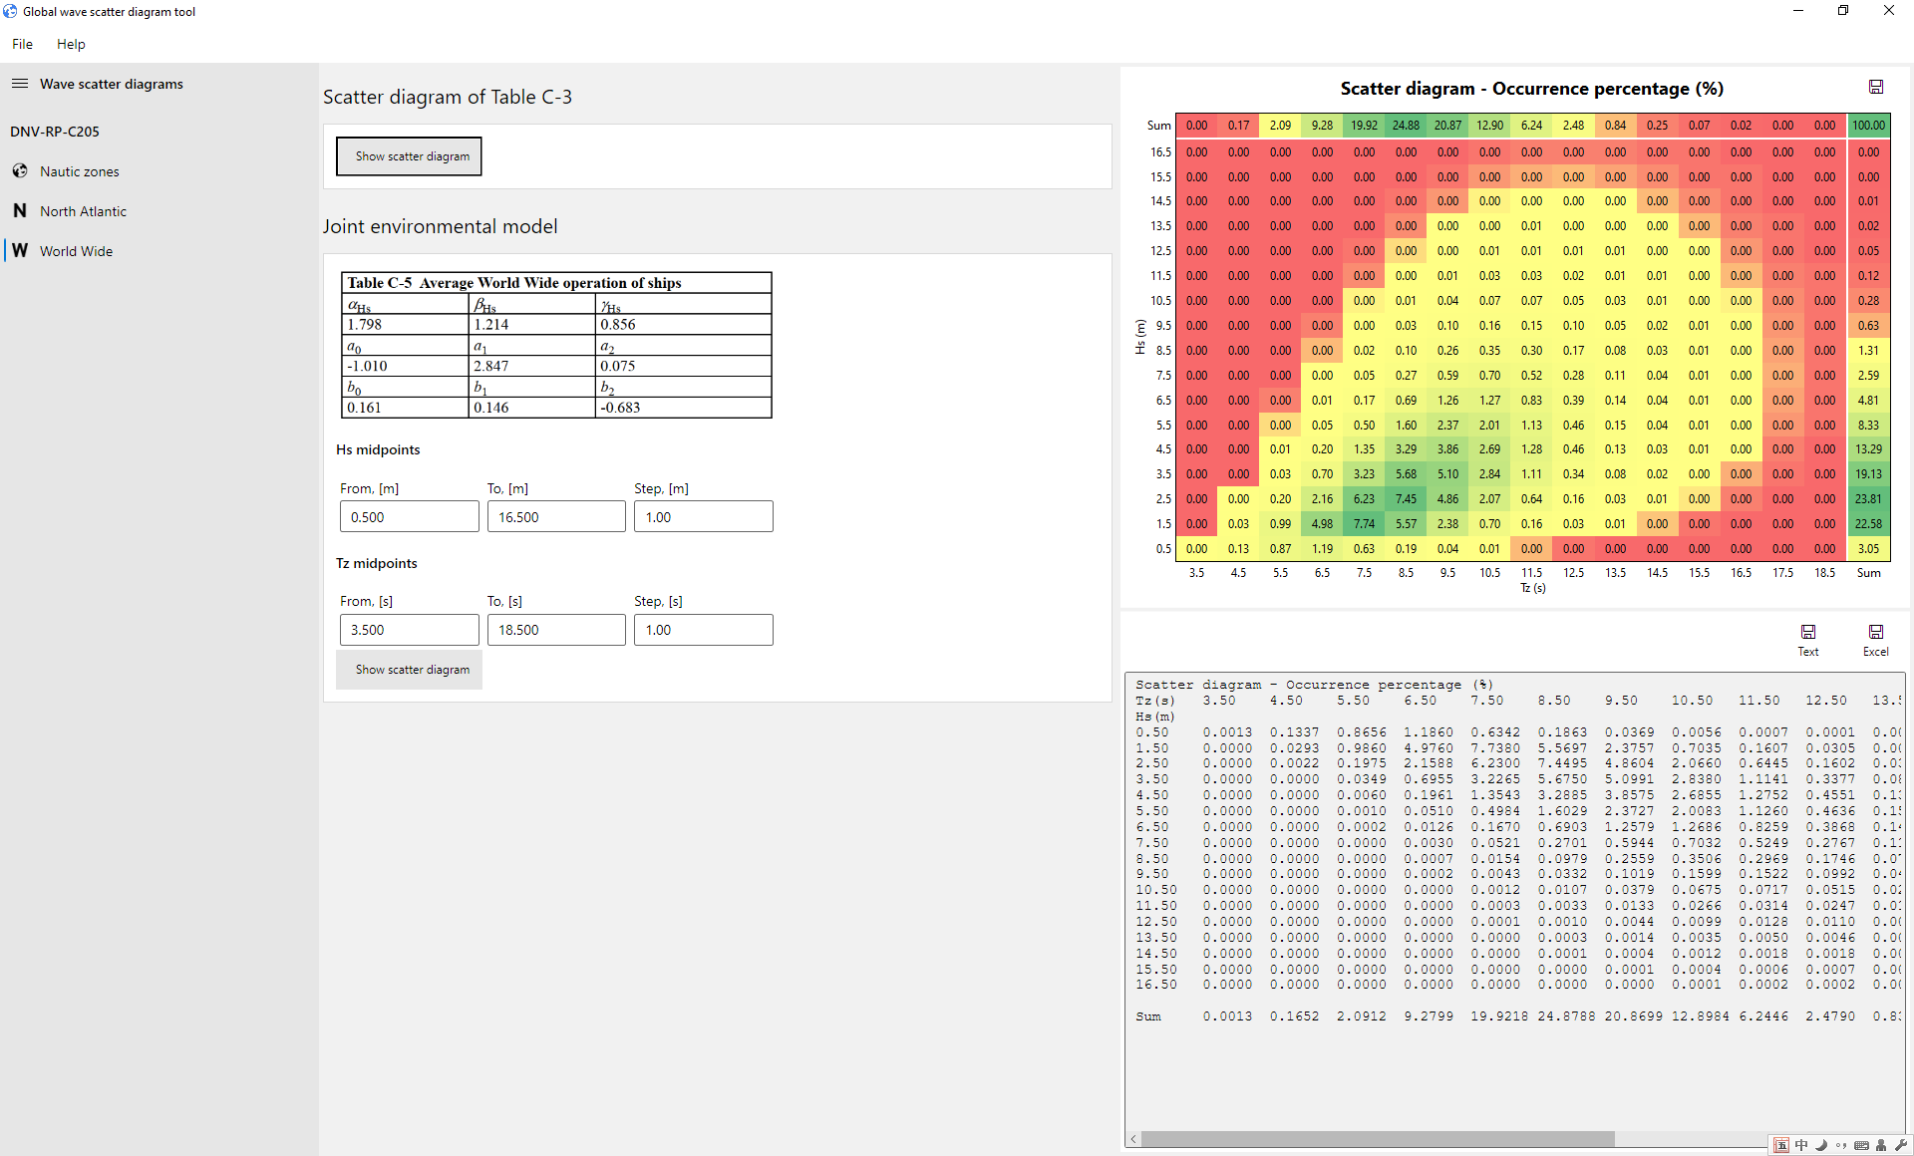Select North Atantic N icon

(x=20, y=211)
